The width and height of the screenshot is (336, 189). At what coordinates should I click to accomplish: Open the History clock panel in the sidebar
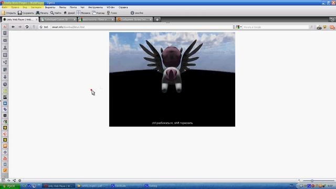click(x=5, y=84)
